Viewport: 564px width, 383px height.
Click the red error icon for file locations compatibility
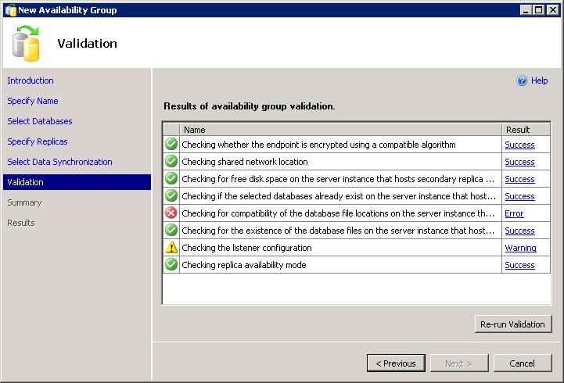[x=171, y=213]
